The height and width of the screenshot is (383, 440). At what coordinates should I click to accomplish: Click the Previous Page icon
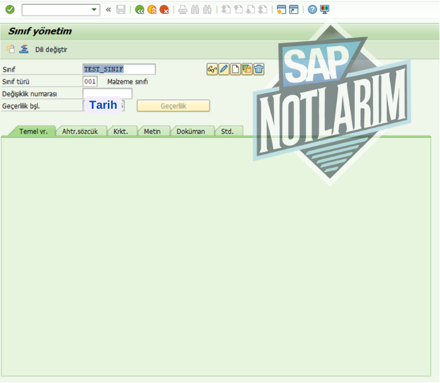pos(238,10)
